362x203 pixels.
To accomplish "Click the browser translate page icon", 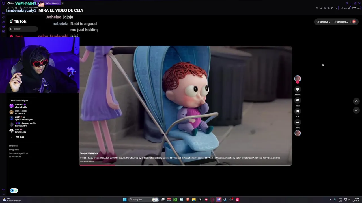I will 328,8.
